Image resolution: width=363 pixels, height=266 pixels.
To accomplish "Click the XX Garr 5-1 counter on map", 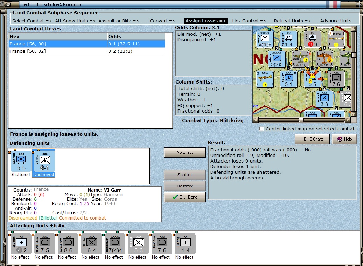I will 288,79.
